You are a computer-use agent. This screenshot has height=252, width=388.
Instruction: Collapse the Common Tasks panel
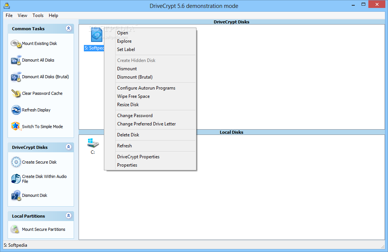tap(68, 28)
